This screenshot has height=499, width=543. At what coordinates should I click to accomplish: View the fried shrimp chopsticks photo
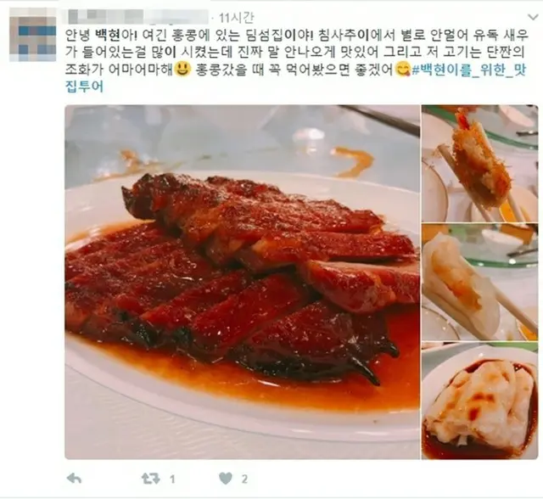[x=479, y=164]
